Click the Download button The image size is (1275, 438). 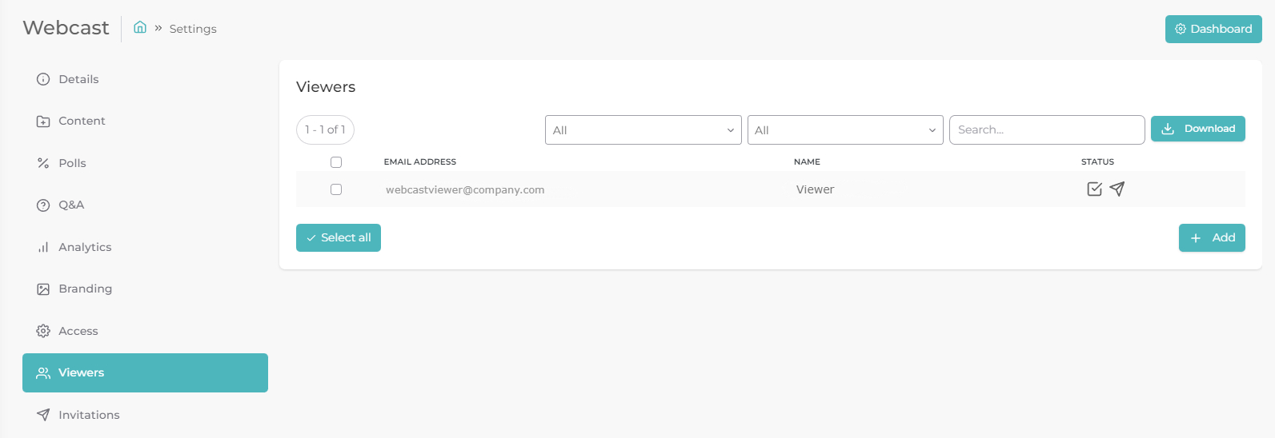pyautogui.click(x=1198, y=129)
